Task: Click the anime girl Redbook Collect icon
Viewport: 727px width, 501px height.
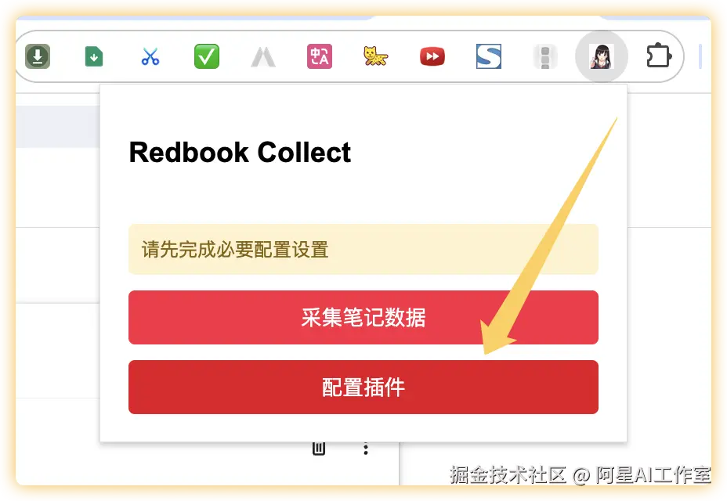Action: pyautogui.click(x=602, y=56)
